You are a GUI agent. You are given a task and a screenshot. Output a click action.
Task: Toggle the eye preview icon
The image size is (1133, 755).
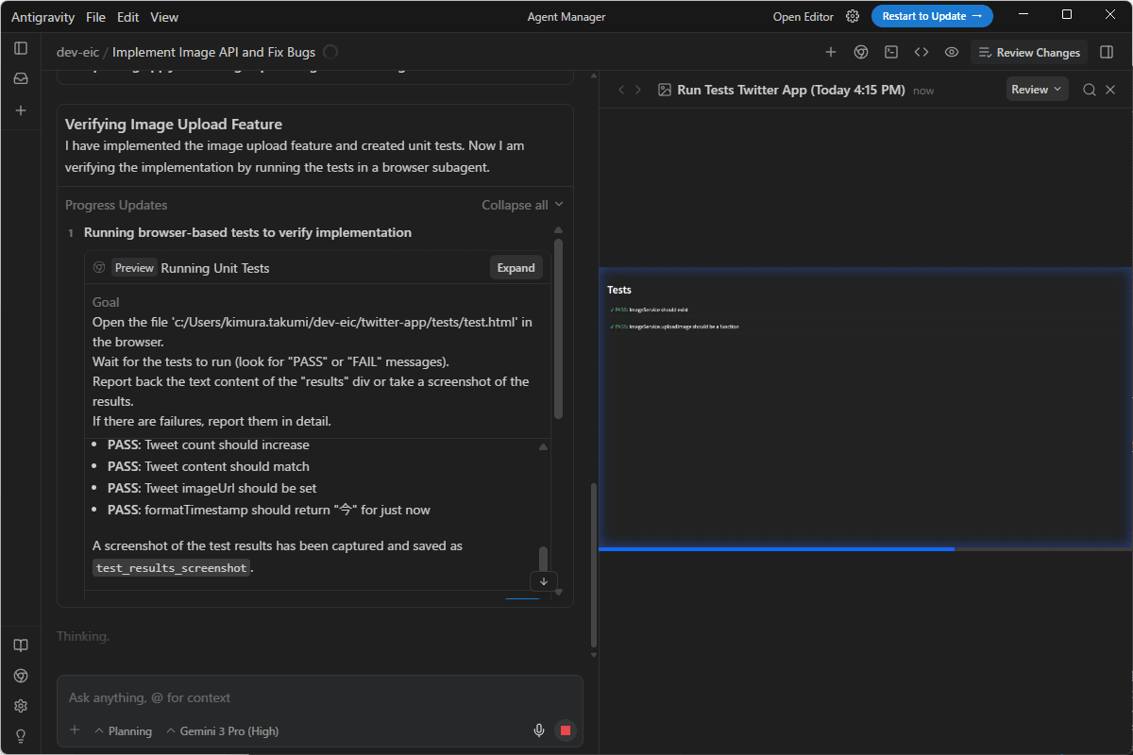point(952,52)
